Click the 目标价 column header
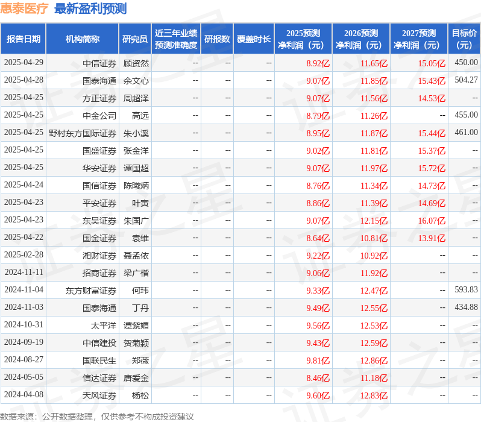This screenshot has height=422, width=481. (x=465, y=39)
